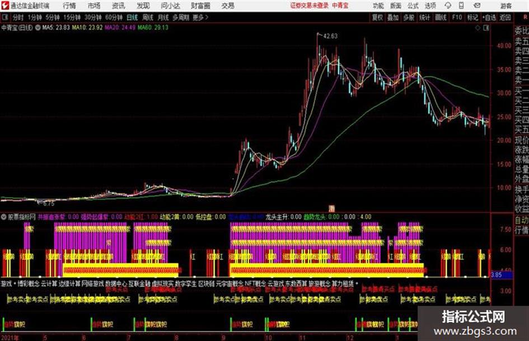Click the 外盘 row in right panel
529x341 pixels.
[x=522, y=179]
